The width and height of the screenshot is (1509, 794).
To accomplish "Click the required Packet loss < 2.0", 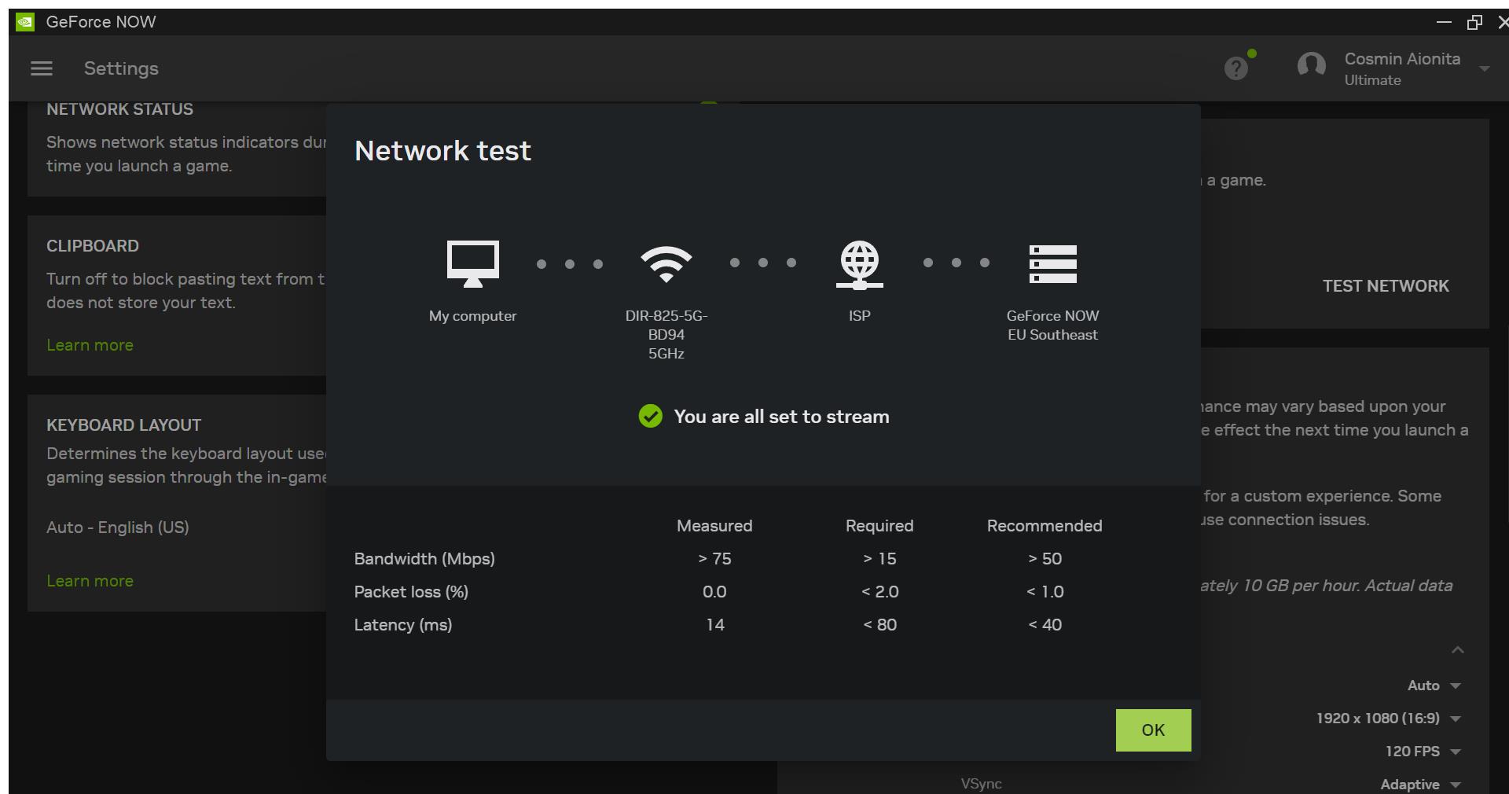I will (x=879, y=592).
